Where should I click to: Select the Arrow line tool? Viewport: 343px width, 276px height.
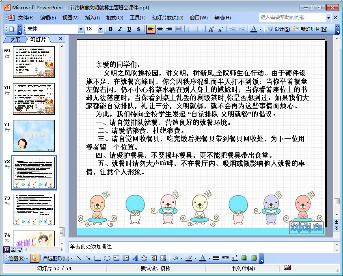(x=88, y=258)
